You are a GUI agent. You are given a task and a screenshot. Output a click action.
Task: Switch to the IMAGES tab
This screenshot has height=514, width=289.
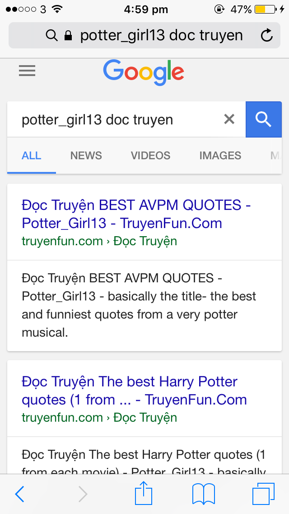[220, 155]
